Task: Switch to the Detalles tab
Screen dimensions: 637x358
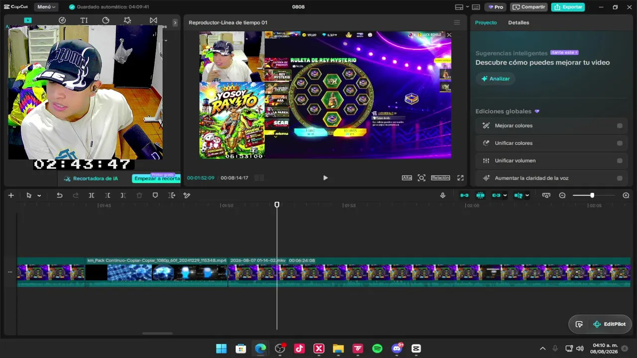Action: click(519, 22)
